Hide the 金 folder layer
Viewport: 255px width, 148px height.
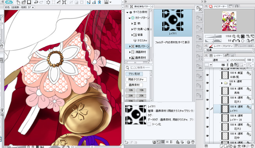207,83
